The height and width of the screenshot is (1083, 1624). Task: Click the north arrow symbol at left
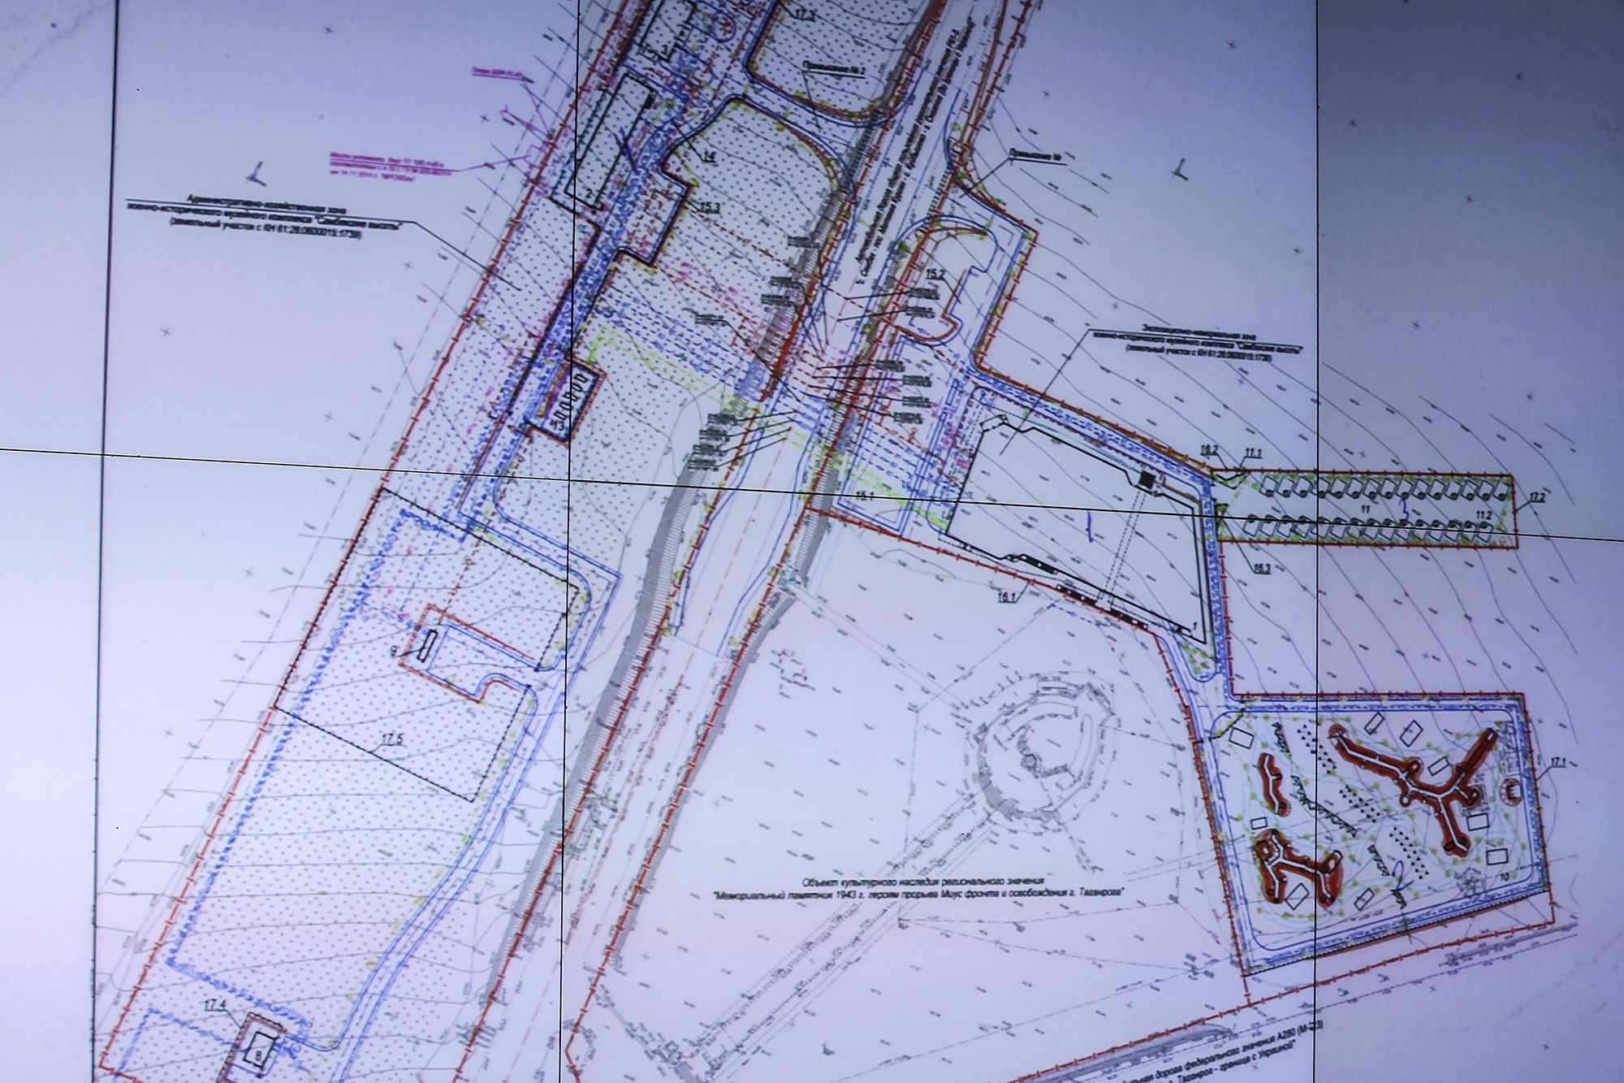point(257,172)
